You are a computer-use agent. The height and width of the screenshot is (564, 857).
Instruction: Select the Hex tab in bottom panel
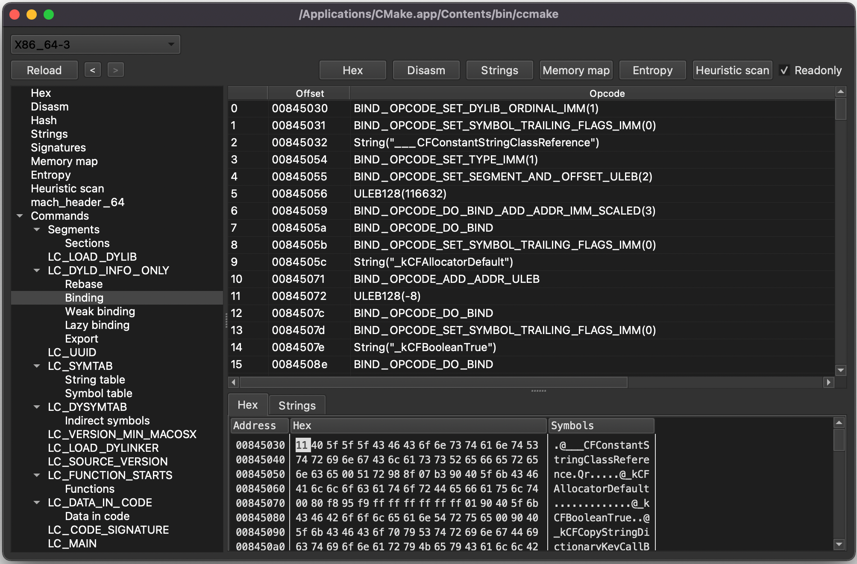pos(248,405)
